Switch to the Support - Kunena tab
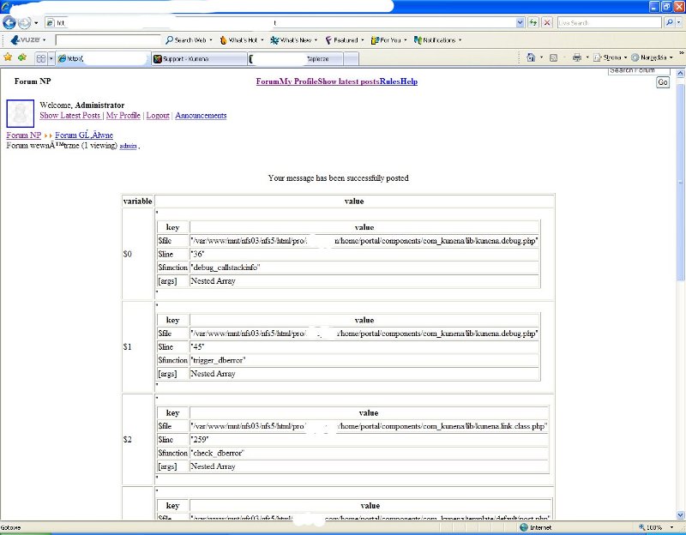Viewport: 686px width, 535px height. click(x=197, y=58)
